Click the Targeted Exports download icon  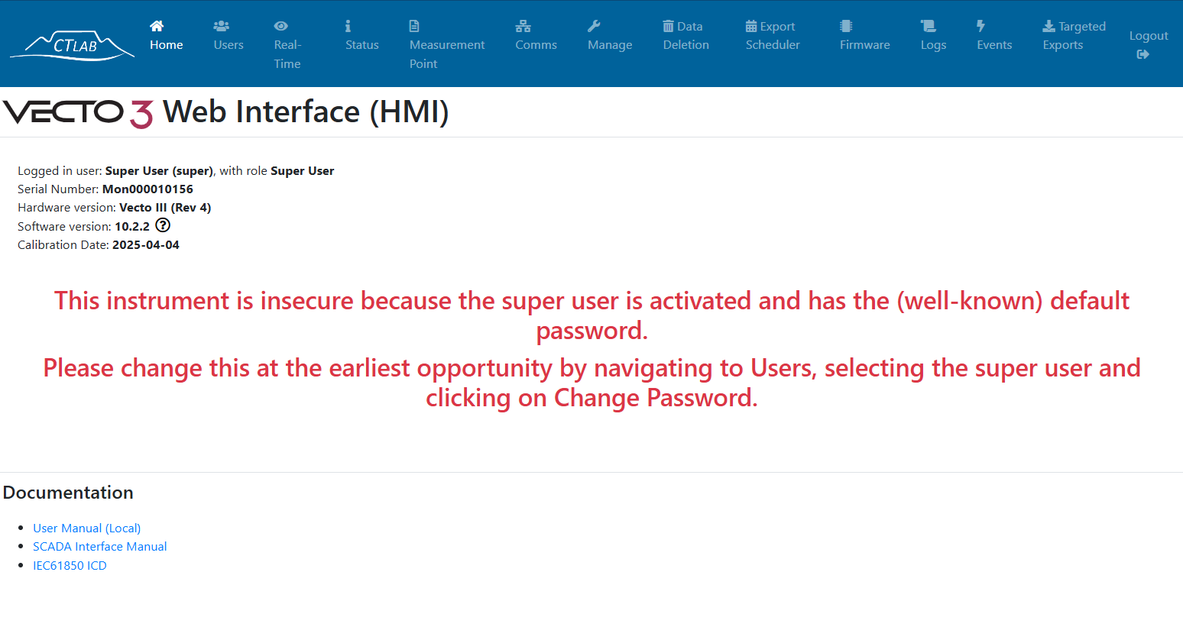coord(1048,26)
